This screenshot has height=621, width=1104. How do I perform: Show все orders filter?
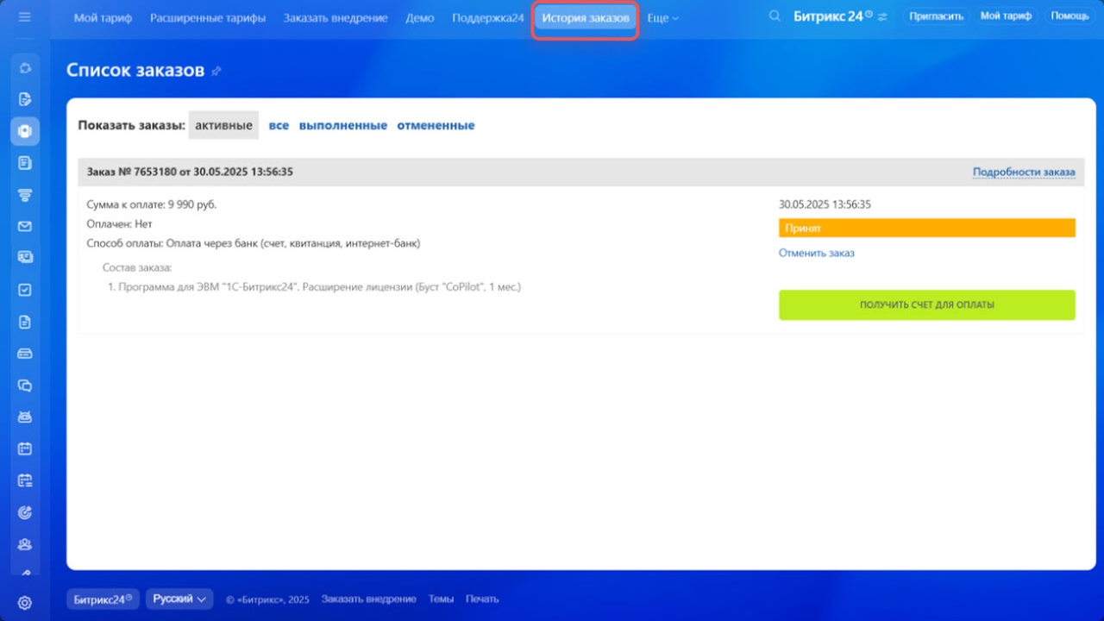[279, 125]
